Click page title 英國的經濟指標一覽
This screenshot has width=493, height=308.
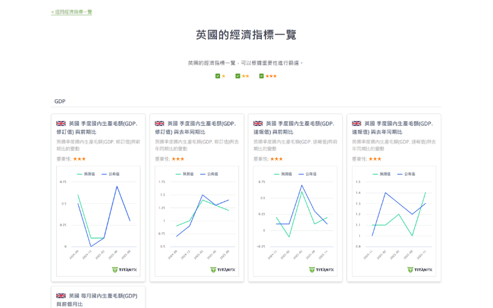(246, 34)
